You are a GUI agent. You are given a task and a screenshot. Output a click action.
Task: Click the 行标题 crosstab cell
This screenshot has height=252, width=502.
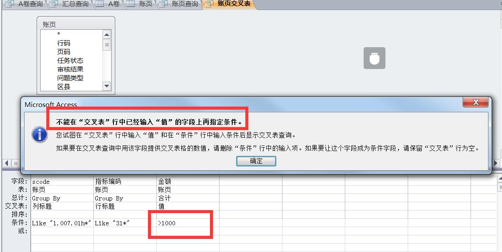[x=125, y=206]
